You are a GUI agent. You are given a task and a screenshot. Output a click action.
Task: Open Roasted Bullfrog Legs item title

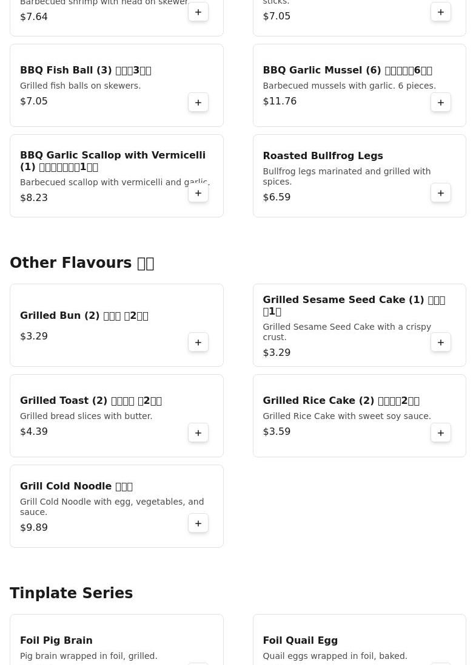coord(323,155)
